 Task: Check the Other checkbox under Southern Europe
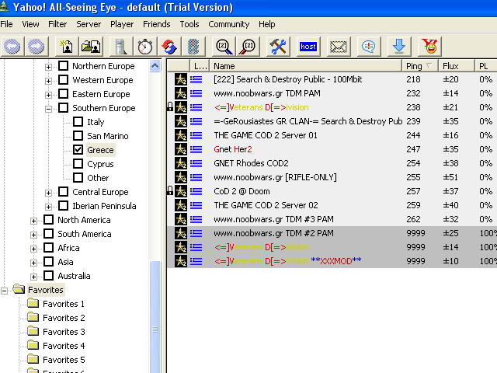[x=78, y=178]
